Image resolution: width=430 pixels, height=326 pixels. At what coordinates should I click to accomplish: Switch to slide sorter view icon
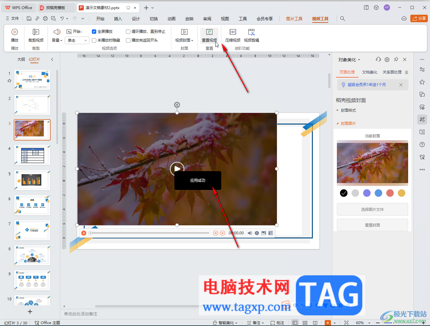tap(305, 323)
